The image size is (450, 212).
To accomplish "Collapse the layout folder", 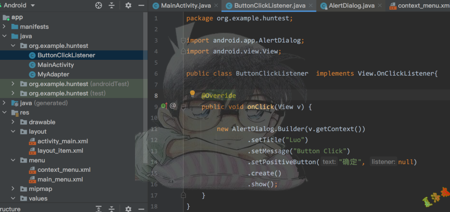I will [x=13, y=132].
